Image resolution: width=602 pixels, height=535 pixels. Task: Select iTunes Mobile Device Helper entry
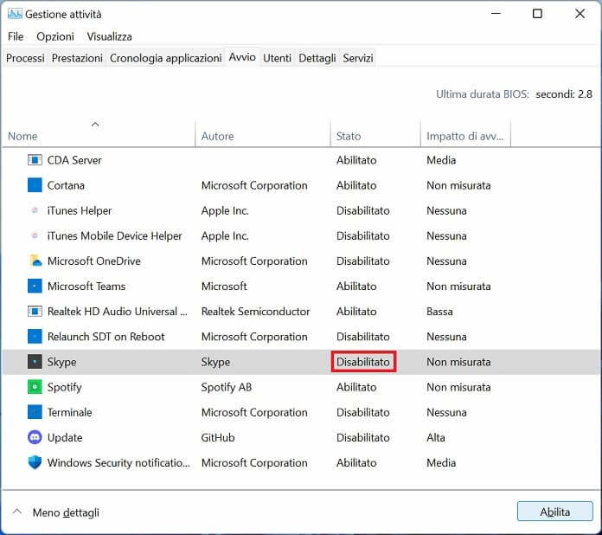[x=114, y=235]
